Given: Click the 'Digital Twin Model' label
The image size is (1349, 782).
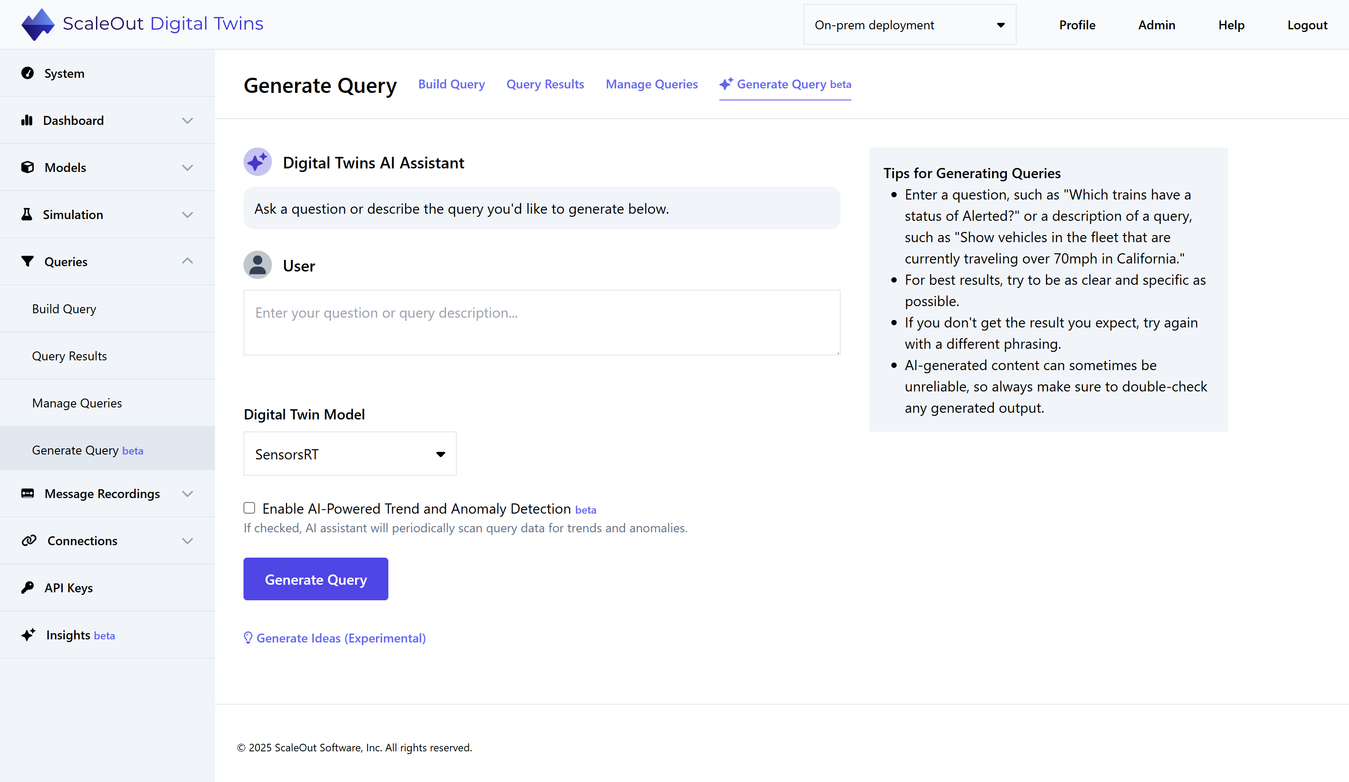Looking at the screenshot, I should pyautogui.click(x=304, y=414).
